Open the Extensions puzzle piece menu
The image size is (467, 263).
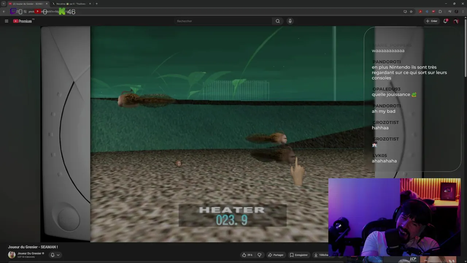point(440,12)
